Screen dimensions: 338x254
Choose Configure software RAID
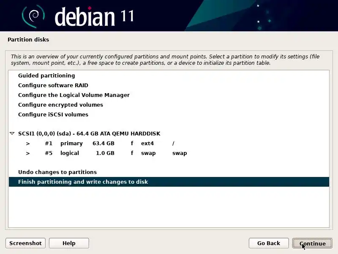[169, 86]
